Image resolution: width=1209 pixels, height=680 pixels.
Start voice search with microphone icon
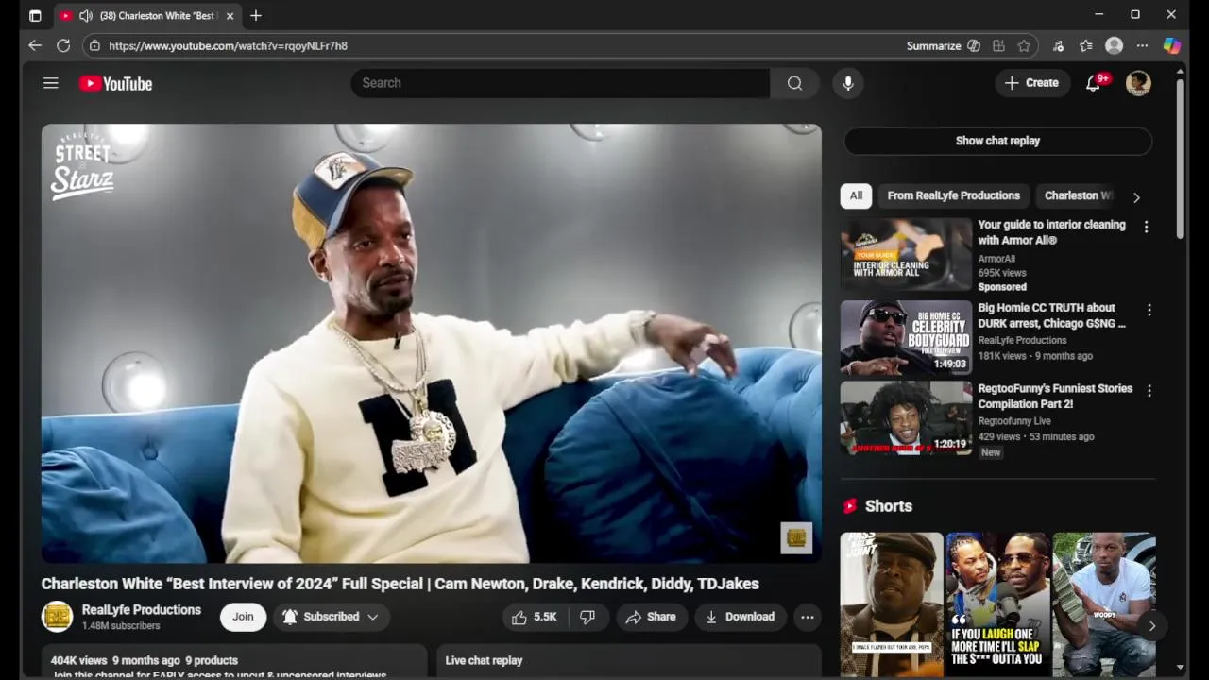click(848, 83)
